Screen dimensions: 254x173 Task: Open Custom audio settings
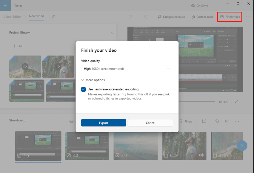click(x=202, y=17)
